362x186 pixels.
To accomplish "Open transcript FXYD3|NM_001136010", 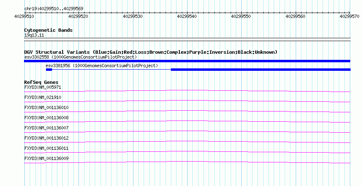I will pos(46,108).
